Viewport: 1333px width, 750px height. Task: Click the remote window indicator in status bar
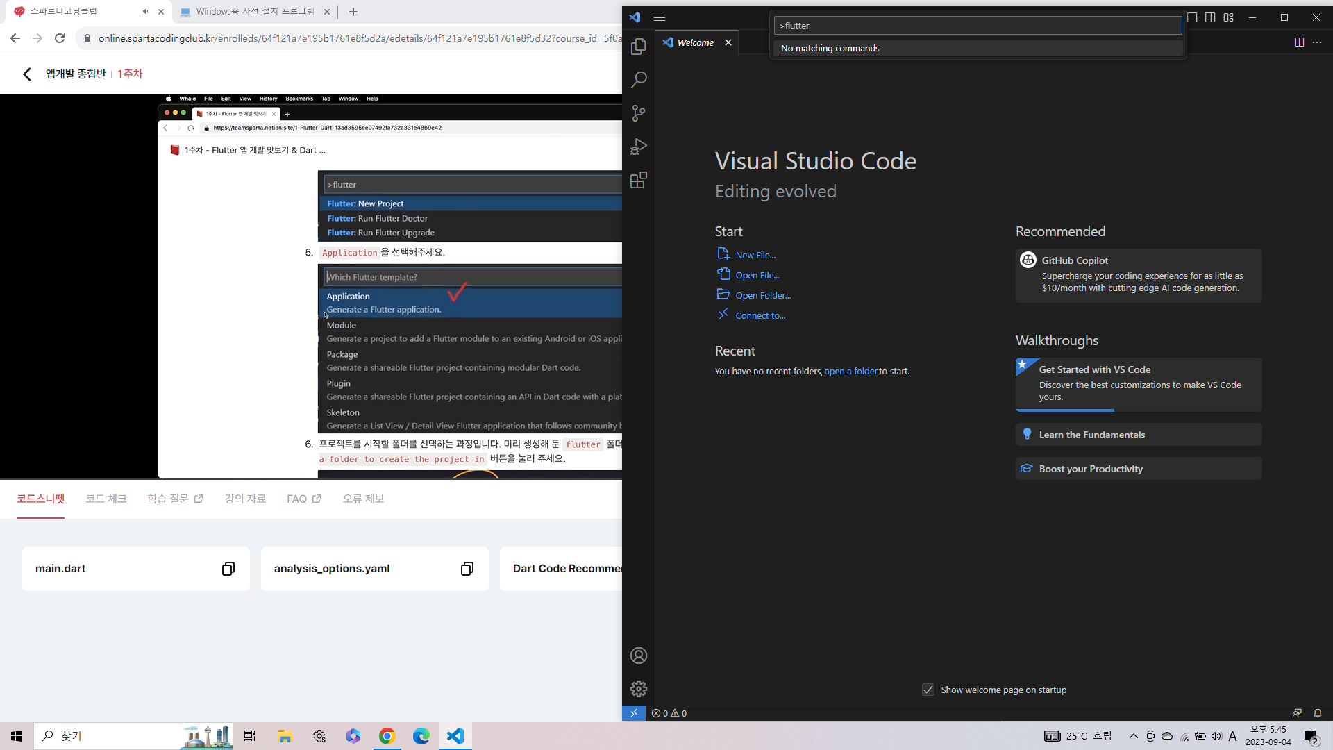634,713
